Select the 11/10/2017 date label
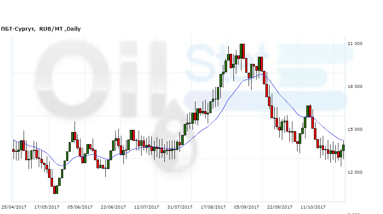This screenshot has height=214, width=383. (x=313, y=207)
